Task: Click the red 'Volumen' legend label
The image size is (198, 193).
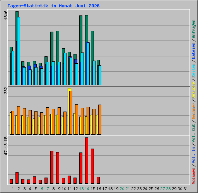Action: tap(194, 176)
